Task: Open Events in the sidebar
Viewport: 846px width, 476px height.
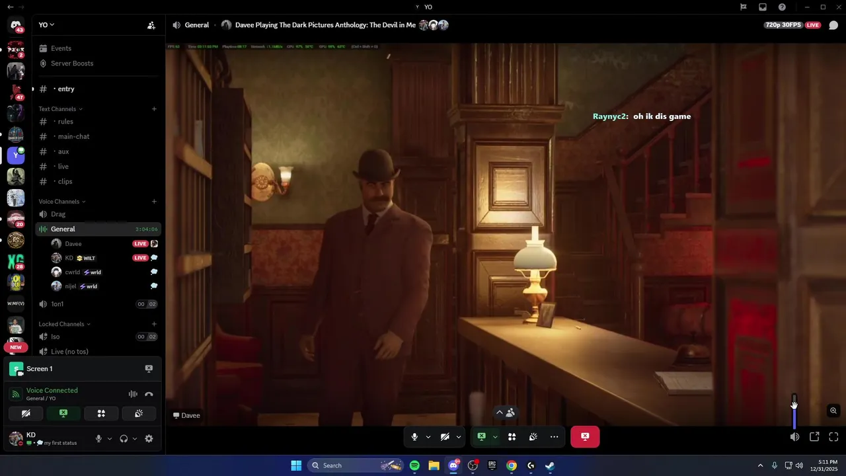Action: pos(98,48)
